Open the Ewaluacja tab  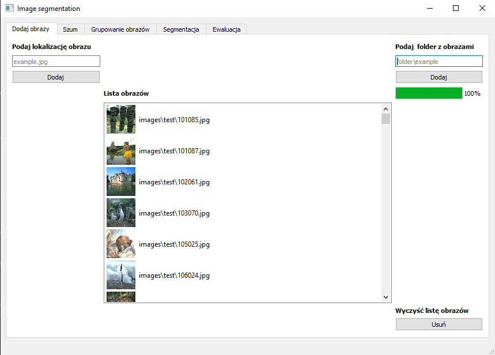click(x=226, y=29)
